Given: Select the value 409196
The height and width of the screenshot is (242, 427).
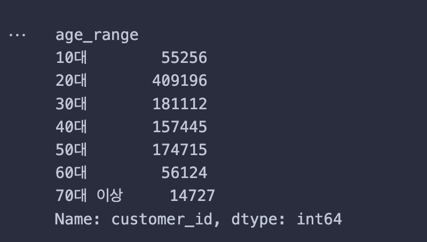Looking at the screenshot, I should click(x=180, y=81).
